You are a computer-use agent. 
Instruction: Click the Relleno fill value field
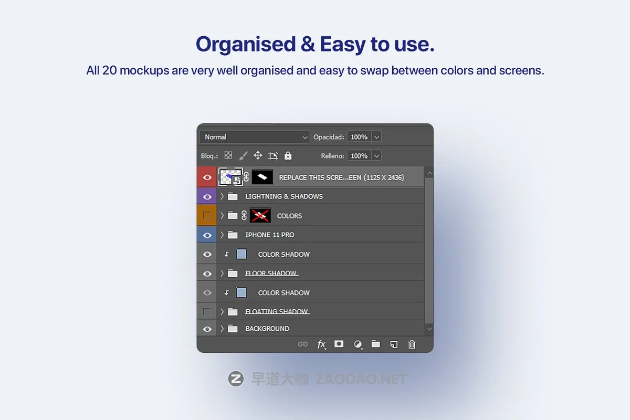[359, 156]
